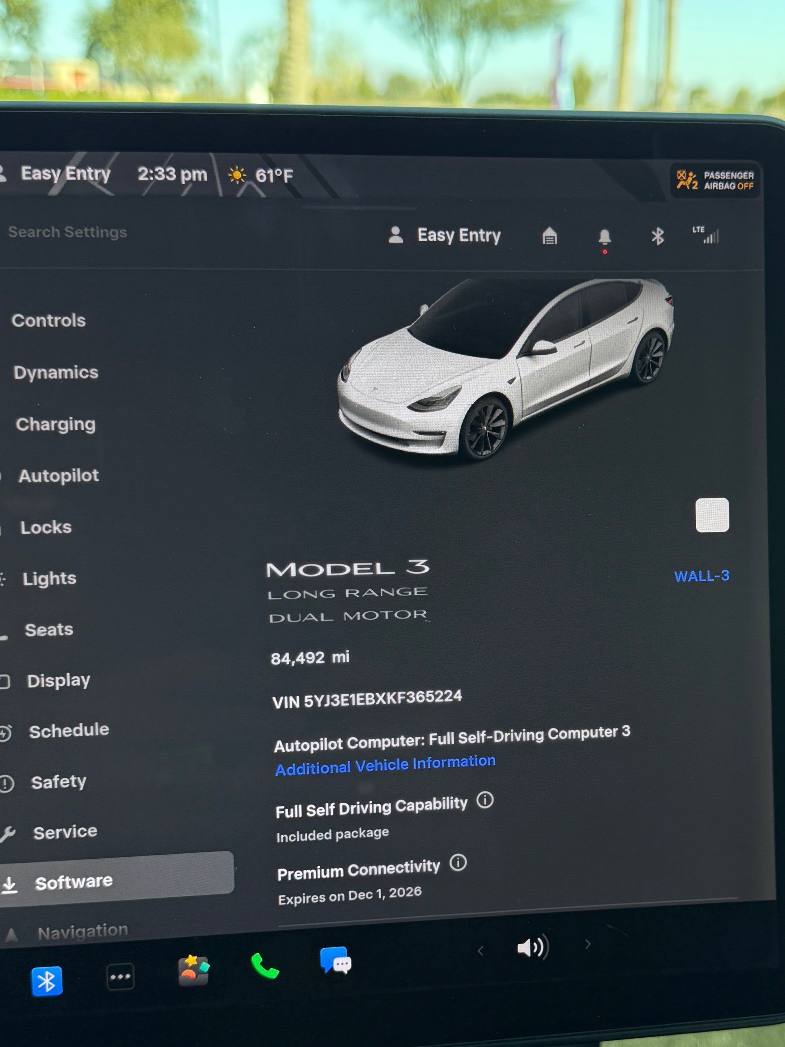Open Easy Entry driver profile dropdown
The image size is (785, 1047).
(x=445, y=235)
